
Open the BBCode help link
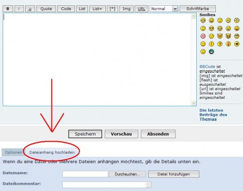click(207, 66)
